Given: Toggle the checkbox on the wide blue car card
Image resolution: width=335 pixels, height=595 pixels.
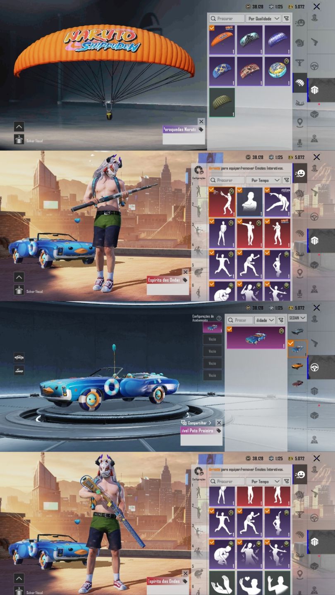Looking at the screenshot, I should coord(230,329).
